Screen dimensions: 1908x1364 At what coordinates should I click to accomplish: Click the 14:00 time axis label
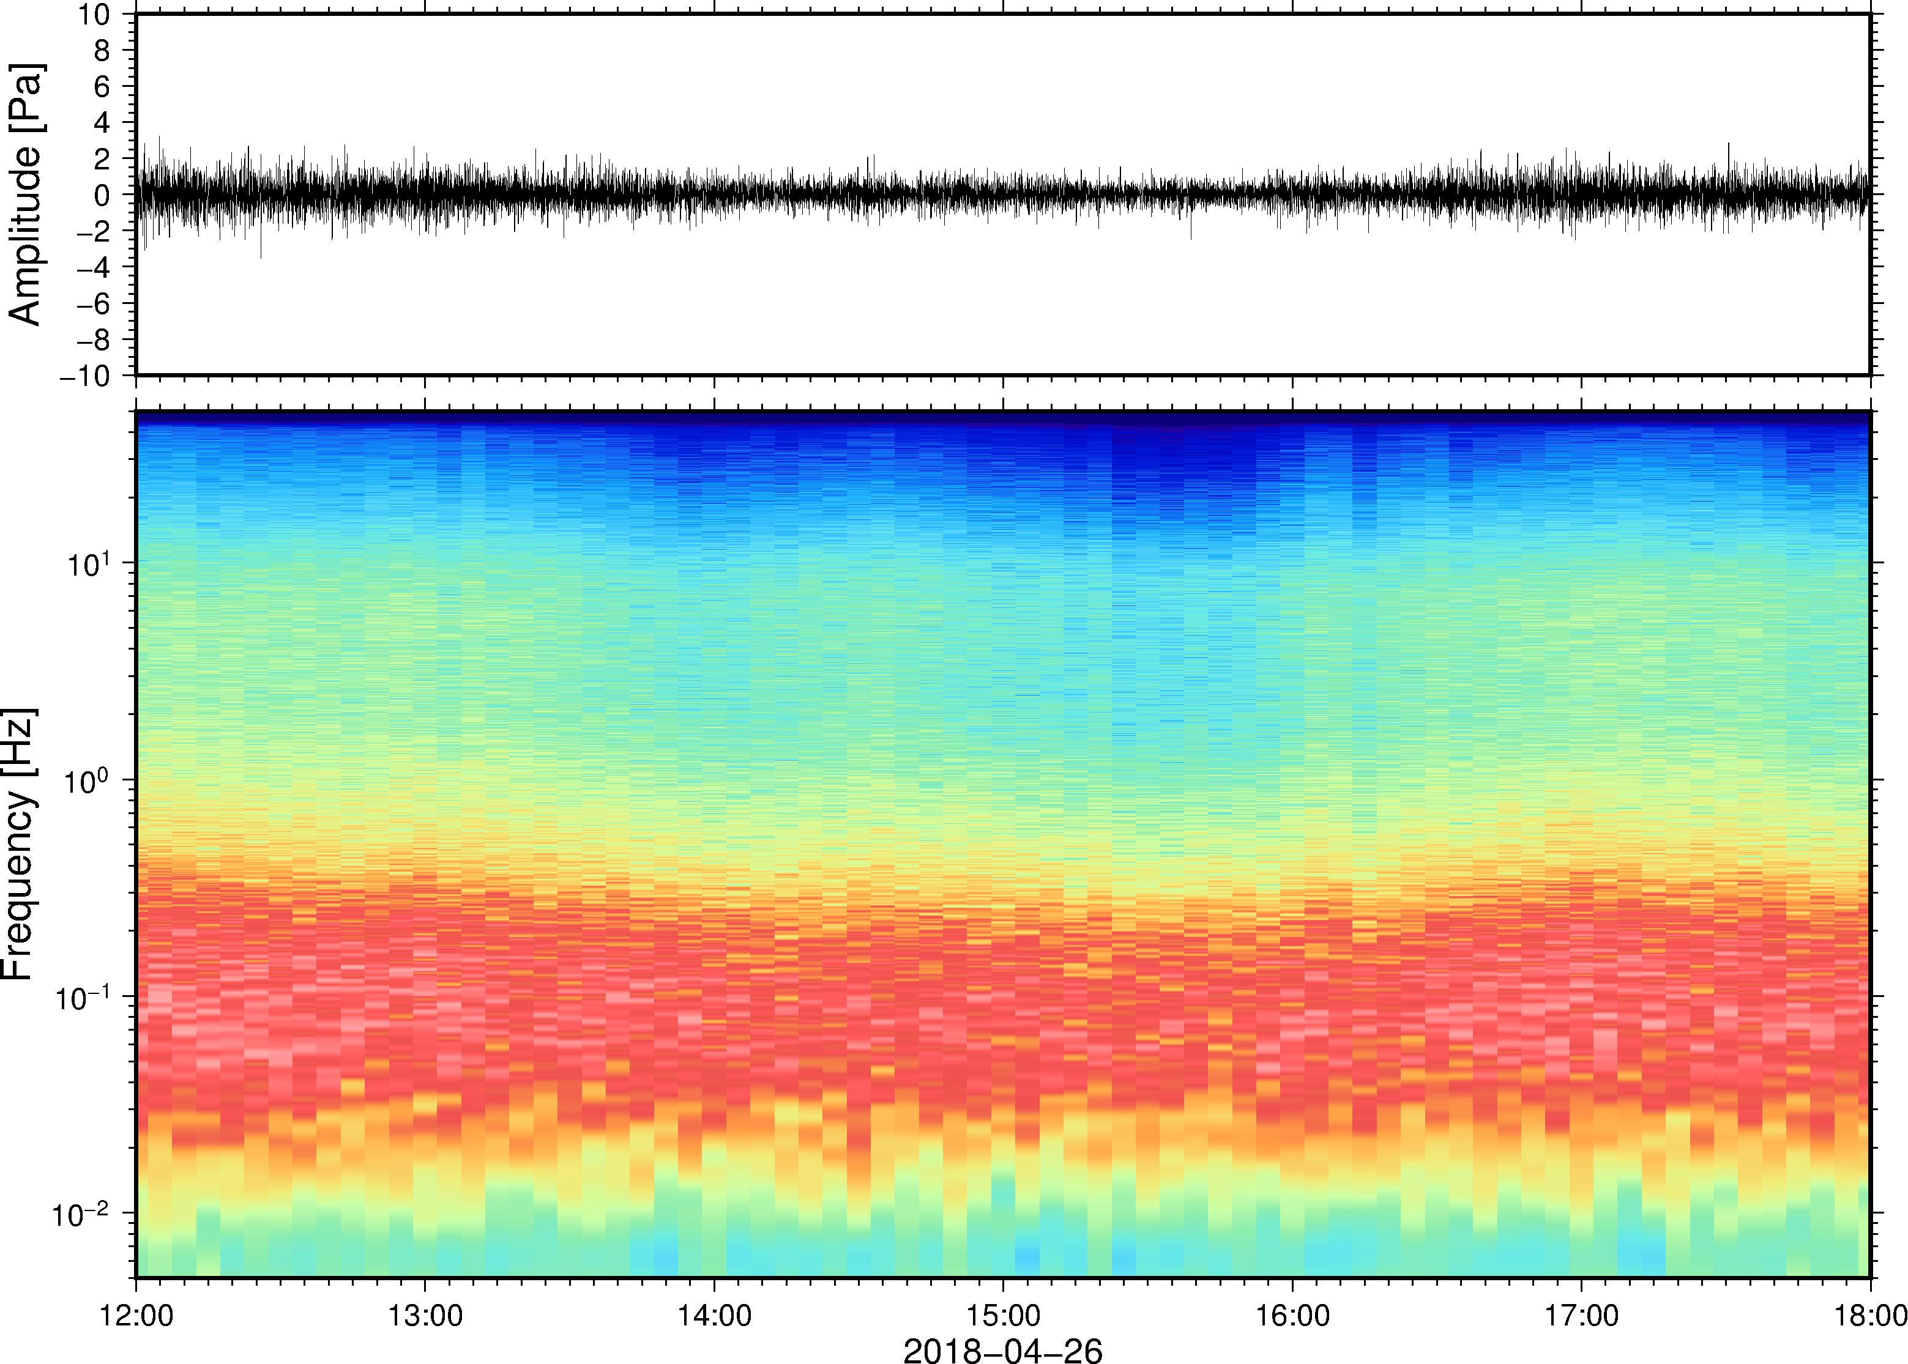[x=714, y=1314]
